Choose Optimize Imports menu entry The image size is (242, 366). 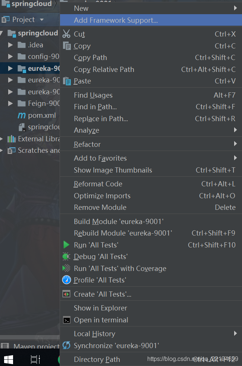pos(151,196)
